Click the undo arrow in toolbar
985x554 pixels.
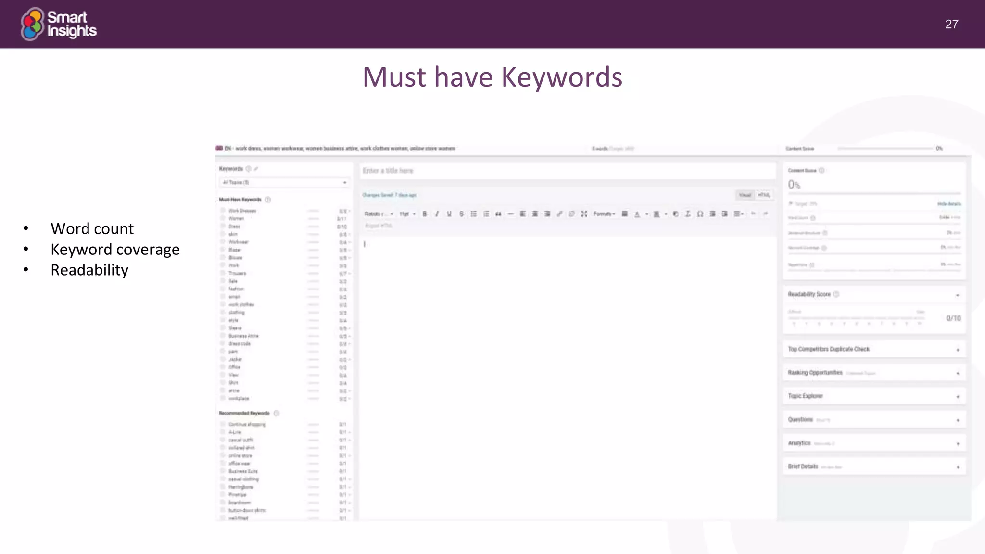pyautogui.click(x=753, y=214)
